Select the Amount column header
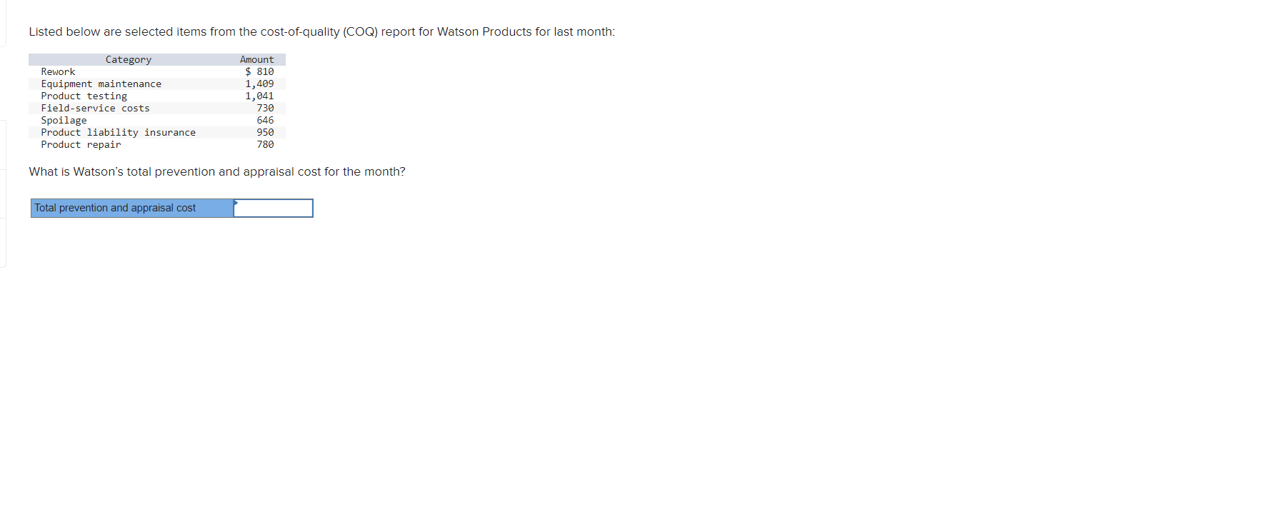The width and height of the screenshot is (1273, 527). click(x=256, y=59)
